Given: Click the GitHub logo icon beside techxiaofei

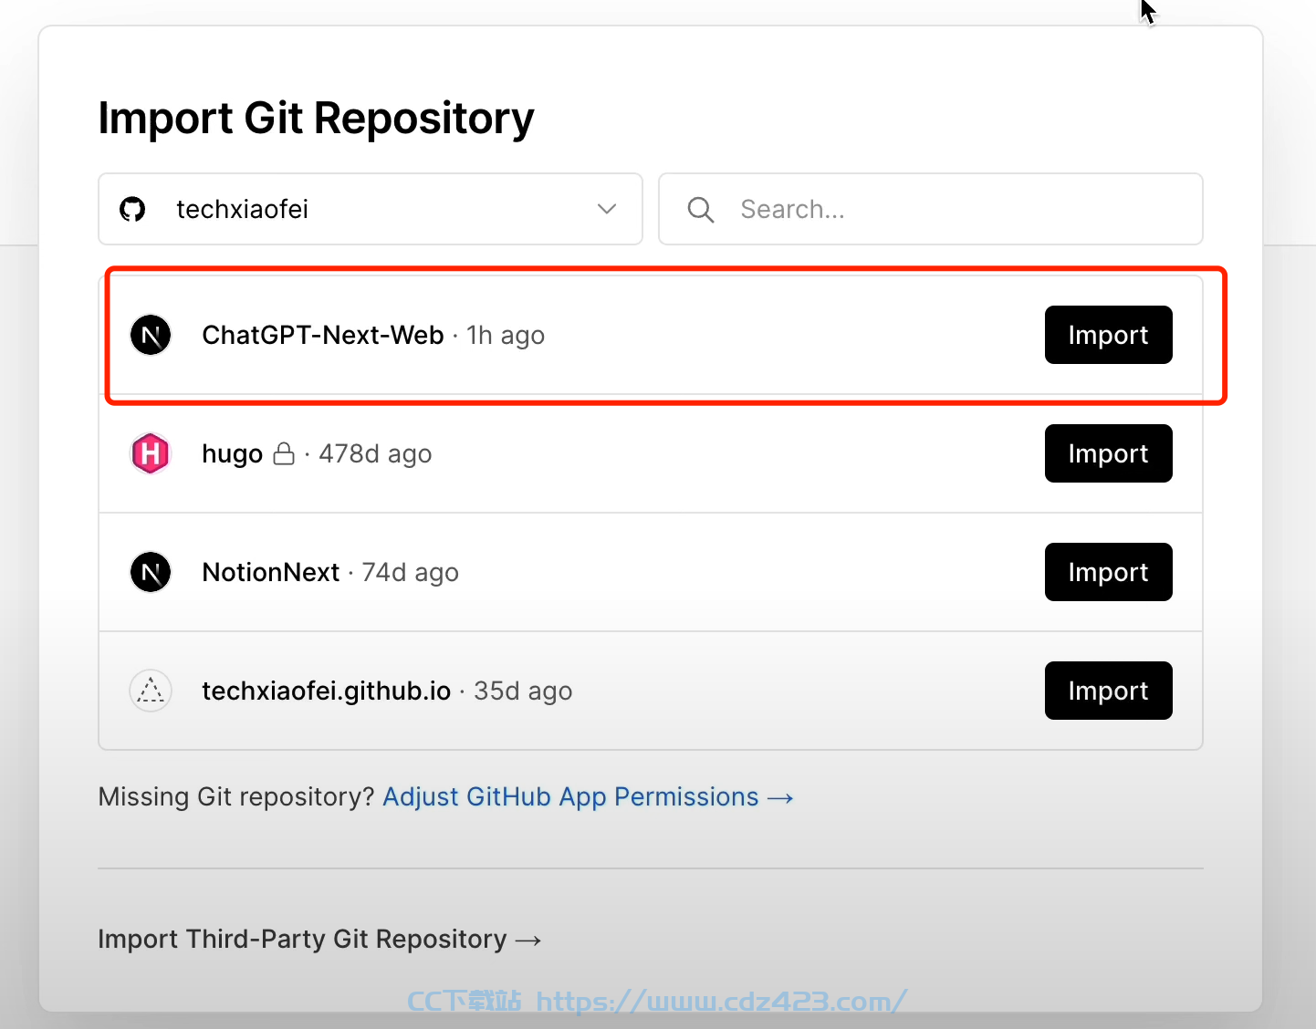Looking at the screenshot, I should (133, 210).
